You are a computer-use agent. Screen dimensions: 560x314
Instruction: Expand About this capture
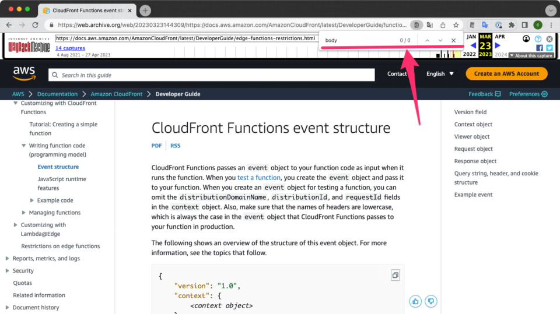[531, 55]
